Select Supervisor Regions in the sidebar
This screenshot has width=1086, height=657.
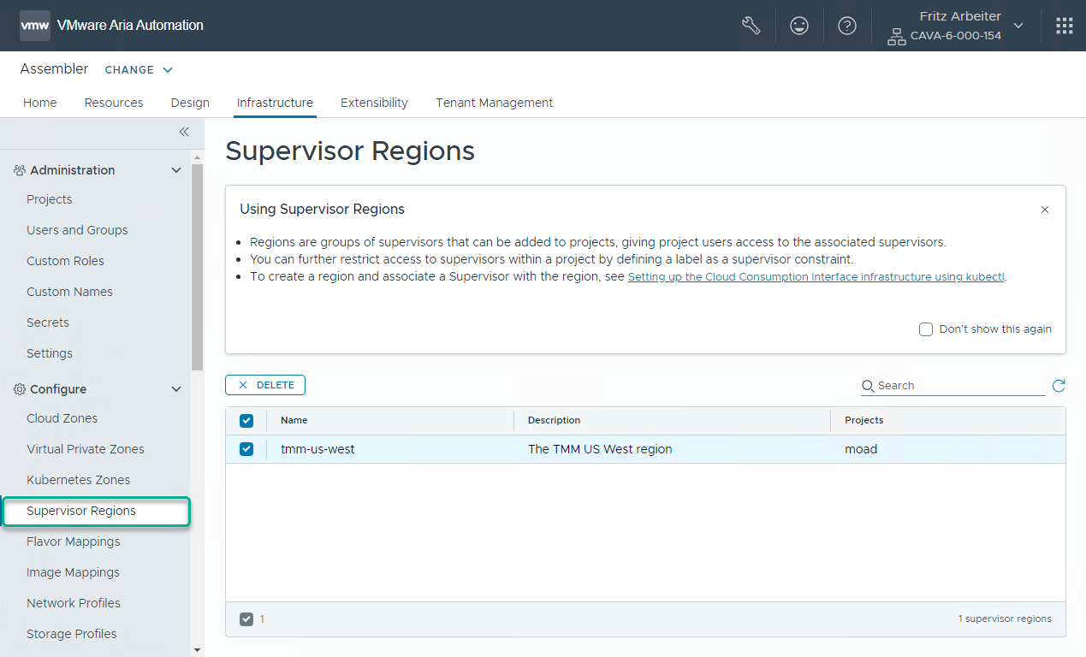tap(96, 512)
